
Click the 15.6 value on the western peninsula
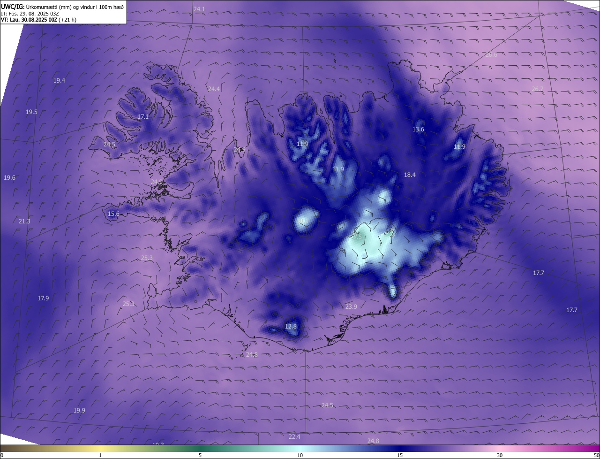(x=113, y=214)
